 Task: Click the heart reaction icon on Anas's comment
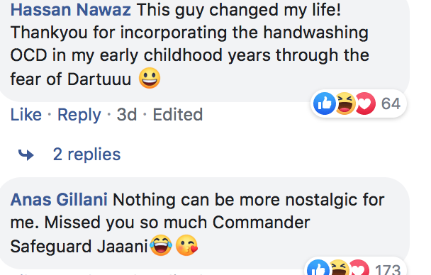(x=359, y=268)
